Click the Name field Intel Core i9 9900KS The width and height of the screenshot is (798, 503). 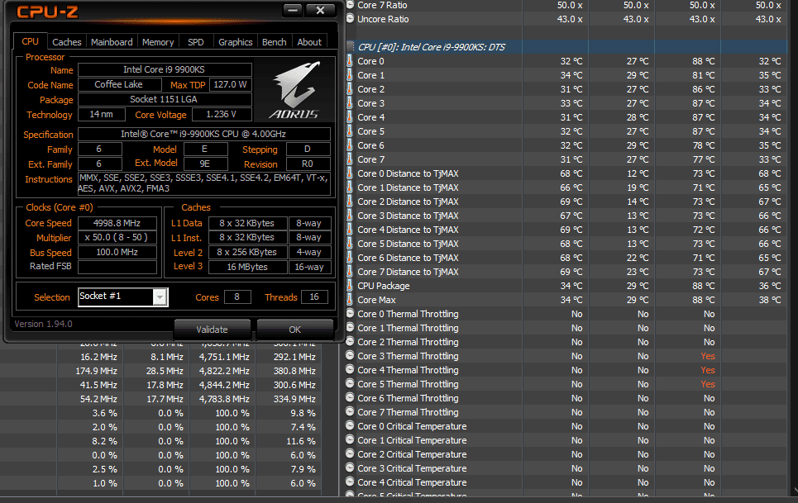pyautogui.click(x=165, y=69)
